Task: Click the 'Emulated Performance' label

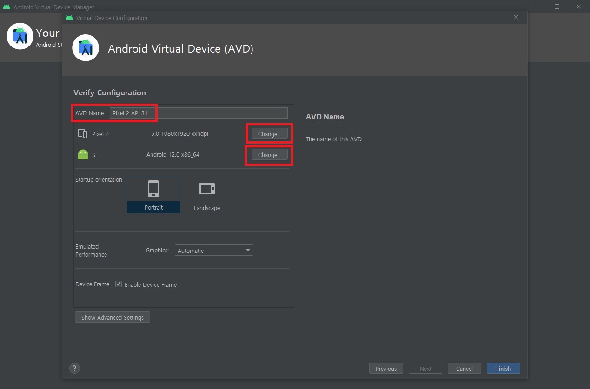Action: 91,251
